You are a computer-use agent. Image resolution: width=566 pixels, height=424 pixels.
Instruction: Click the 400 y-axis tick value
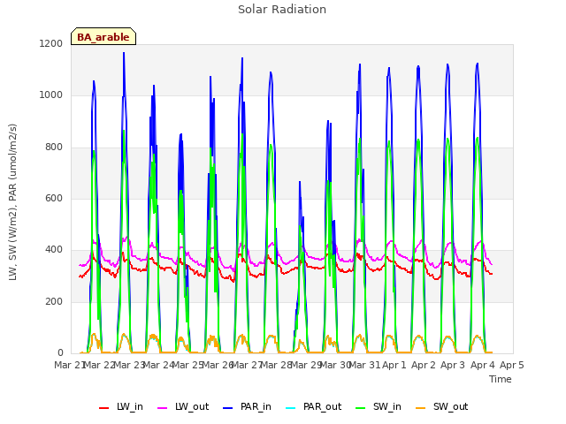(x=54, y=250)
